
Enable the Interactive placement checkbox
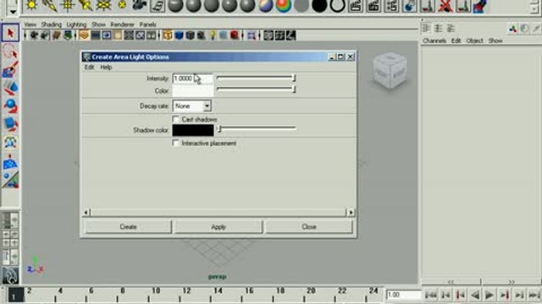(175, 143)
